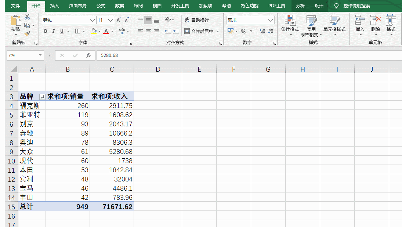402x227 pixels.
Task: Select cell with value 32004
Action: point(112,179)
